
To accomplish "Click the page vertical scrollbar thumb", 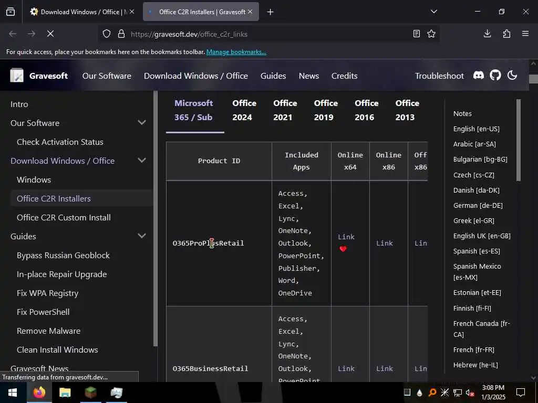I will click(534, 79).
